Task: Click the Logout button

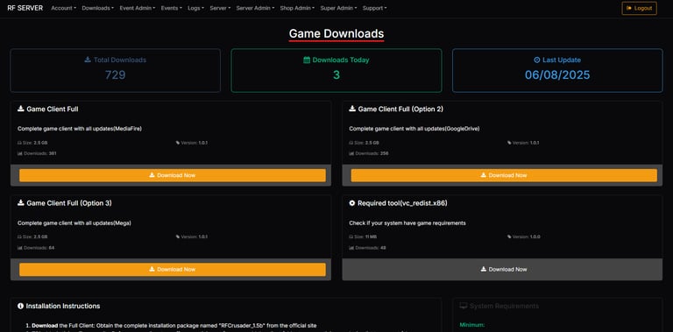Action: tap(639, 8)
